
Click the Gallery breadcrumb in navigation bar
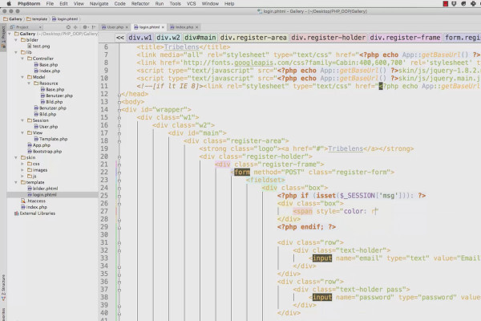point(13,19)
